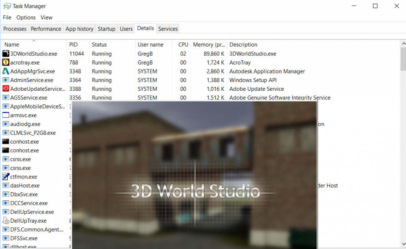Switch to the Services tab
Viewport: 406px width, 249px height.
[x=168, y=29]
